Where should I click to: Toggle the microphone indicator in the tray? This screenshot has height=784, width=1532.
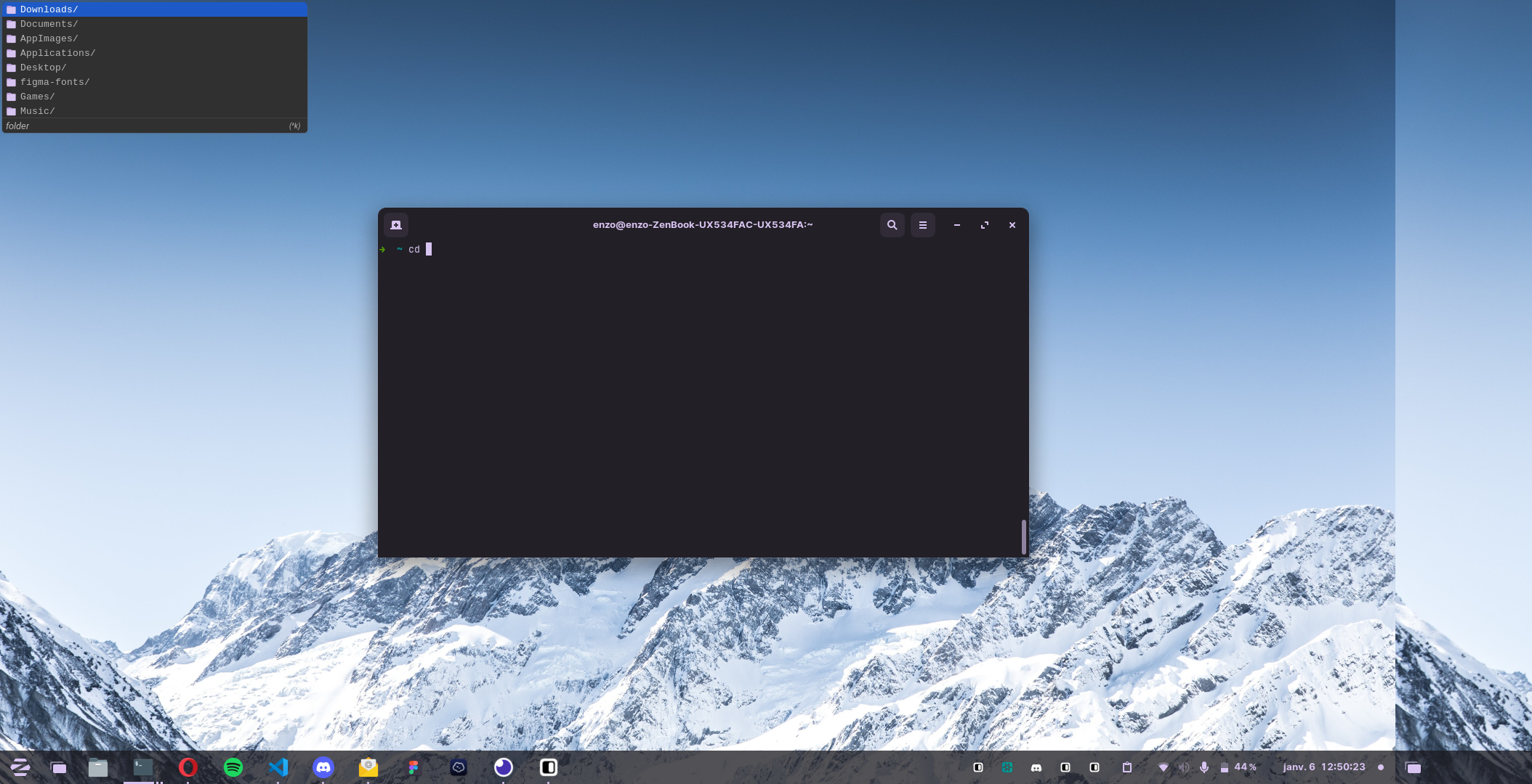pos(1205,767)
